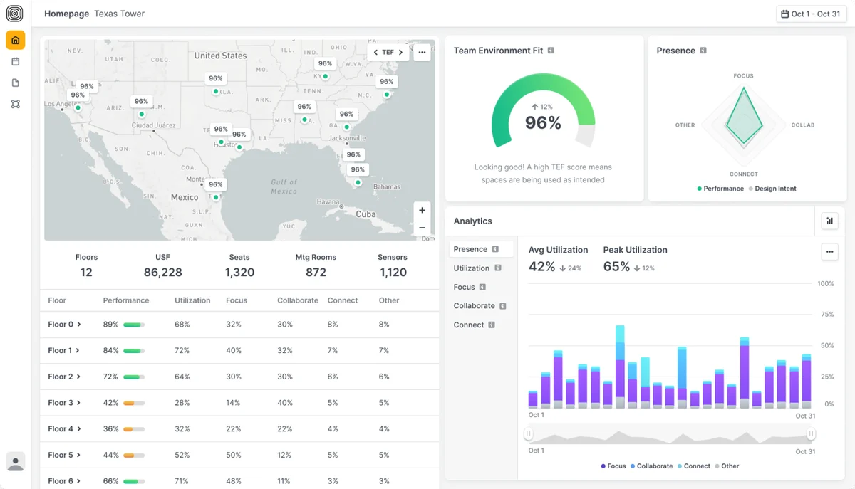Toggle the Collaborate series in the chart legend
The image size is (855, 489).
(x=651, y=466)
